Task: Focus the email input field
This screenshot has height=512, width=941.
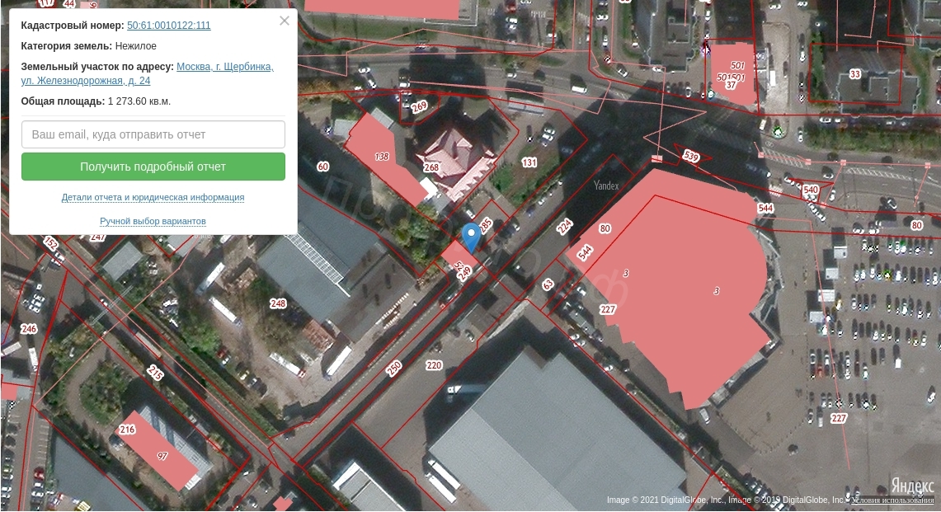Action: click(x=153, y=134)
